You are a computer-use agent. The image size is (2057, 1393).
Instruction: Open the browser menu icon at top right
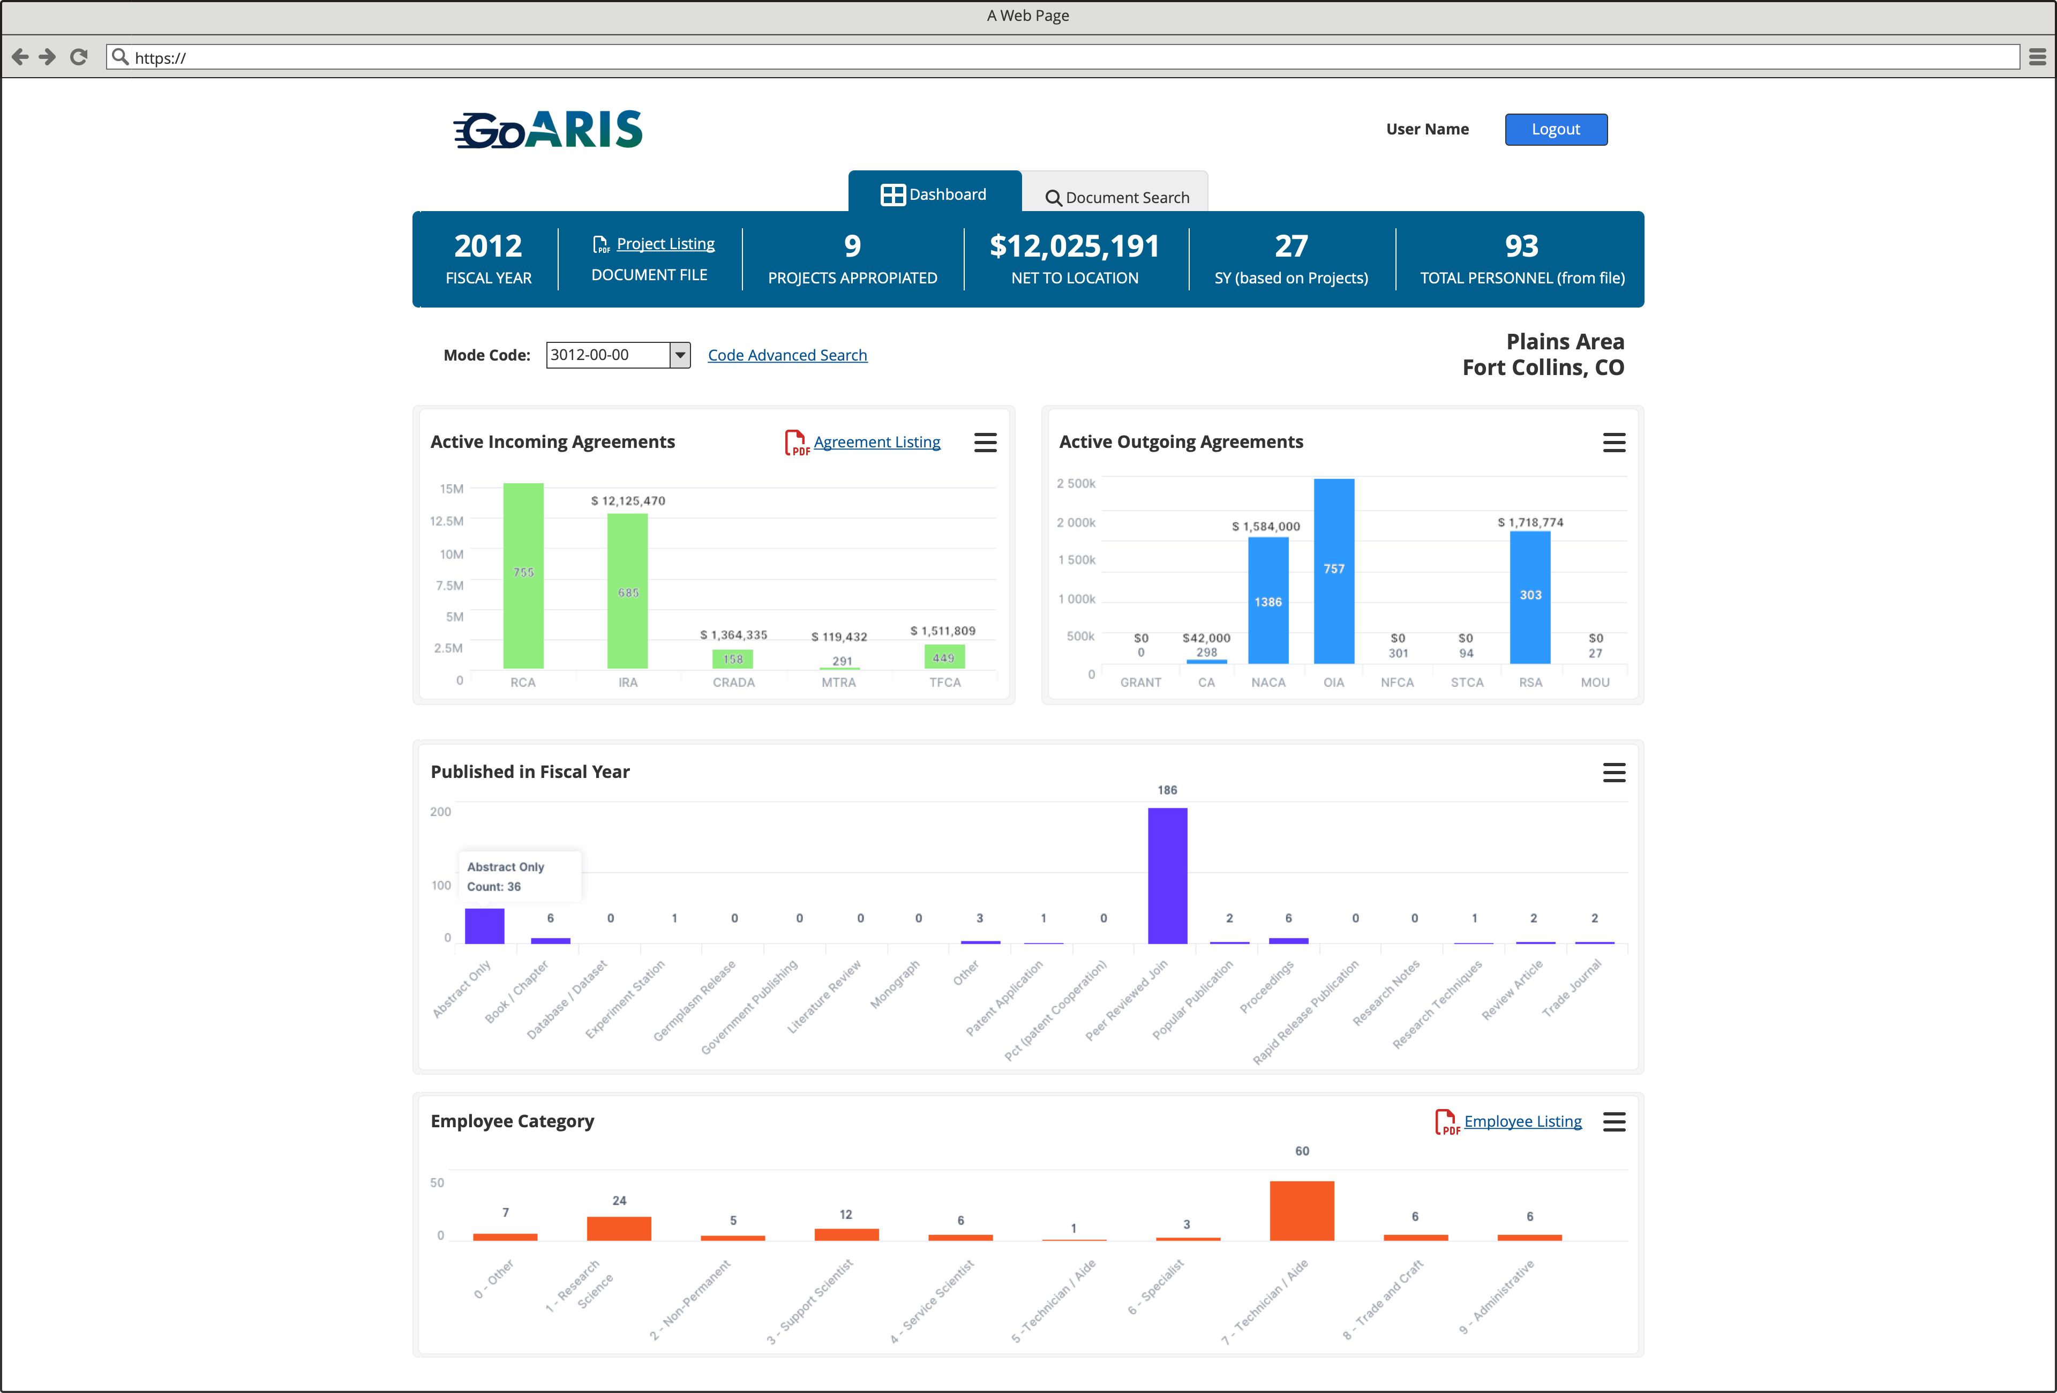[2037, 57]
